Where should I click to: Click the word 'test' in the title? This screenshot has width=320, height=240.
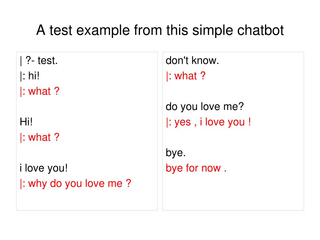61,31
